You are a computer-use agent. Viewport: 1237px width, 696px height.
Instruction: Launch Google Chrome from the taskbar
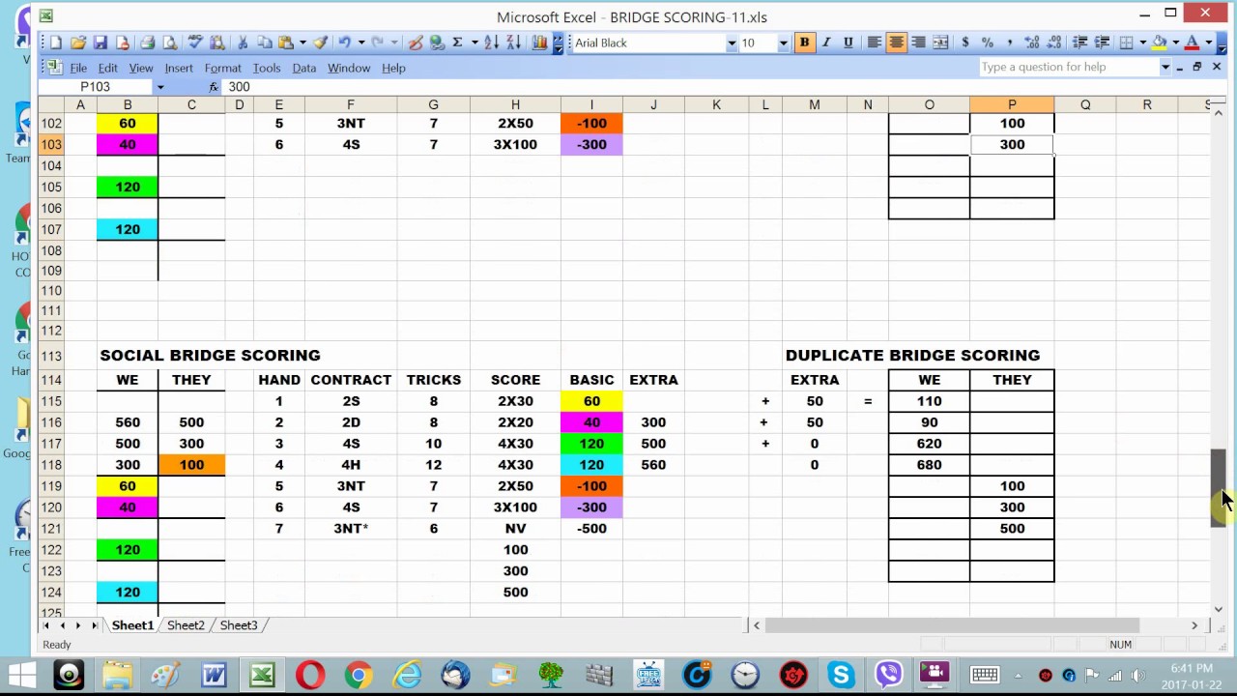tap(359, 674)
